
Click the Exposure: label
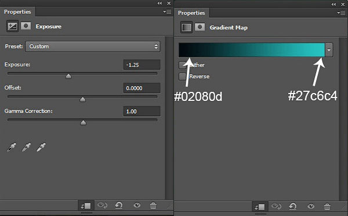pos(17,65)
